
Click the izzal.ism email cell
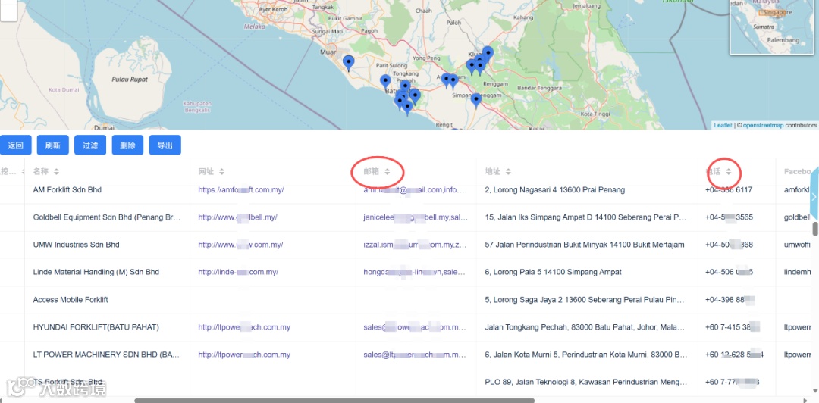(x=416, y=245)
